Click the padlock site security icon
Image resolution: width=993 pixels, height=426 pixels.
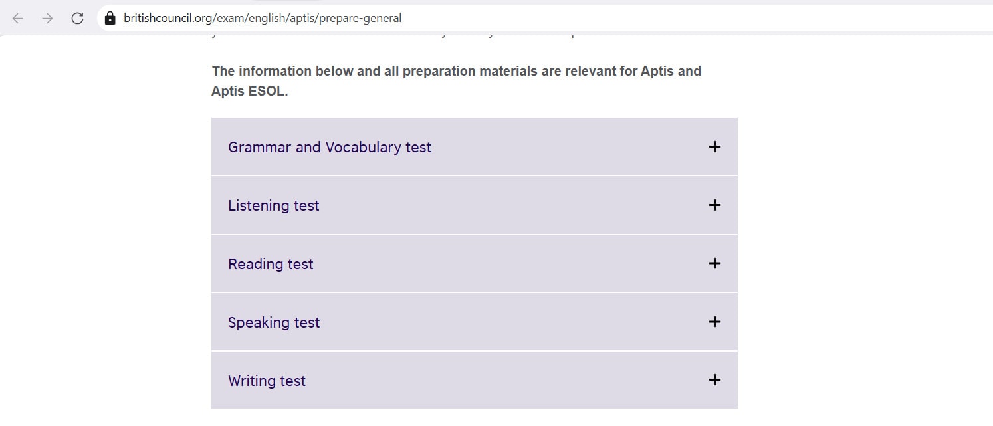pyautogui.click(x=110, y=19)
